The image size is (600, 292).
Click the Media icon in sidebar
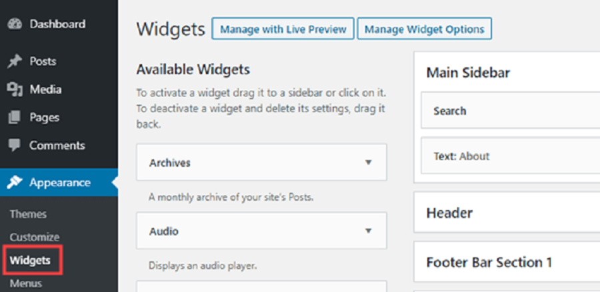click(x=15, y=89)
